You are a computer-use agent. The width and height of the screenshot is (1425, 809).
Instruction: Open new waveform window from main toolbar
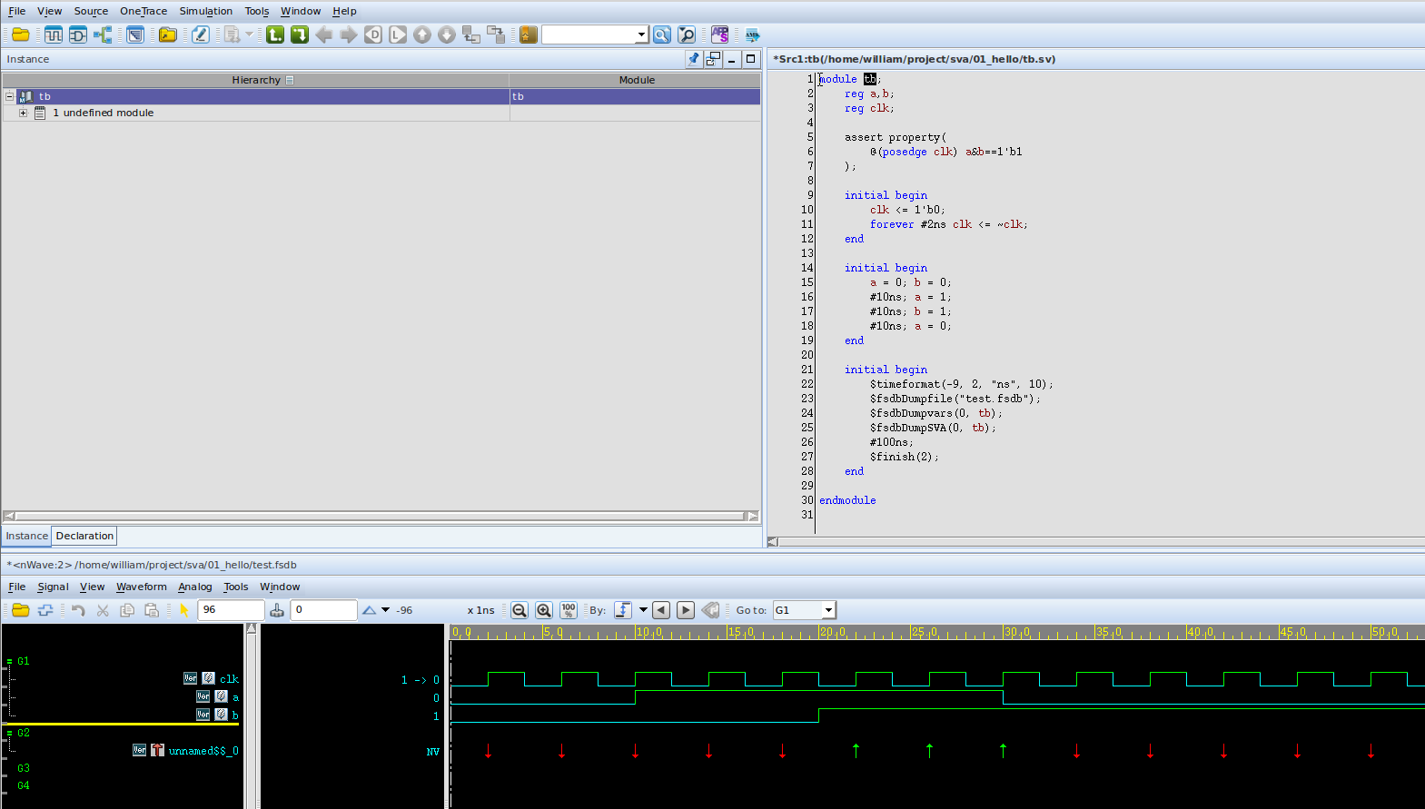point(54,35)
